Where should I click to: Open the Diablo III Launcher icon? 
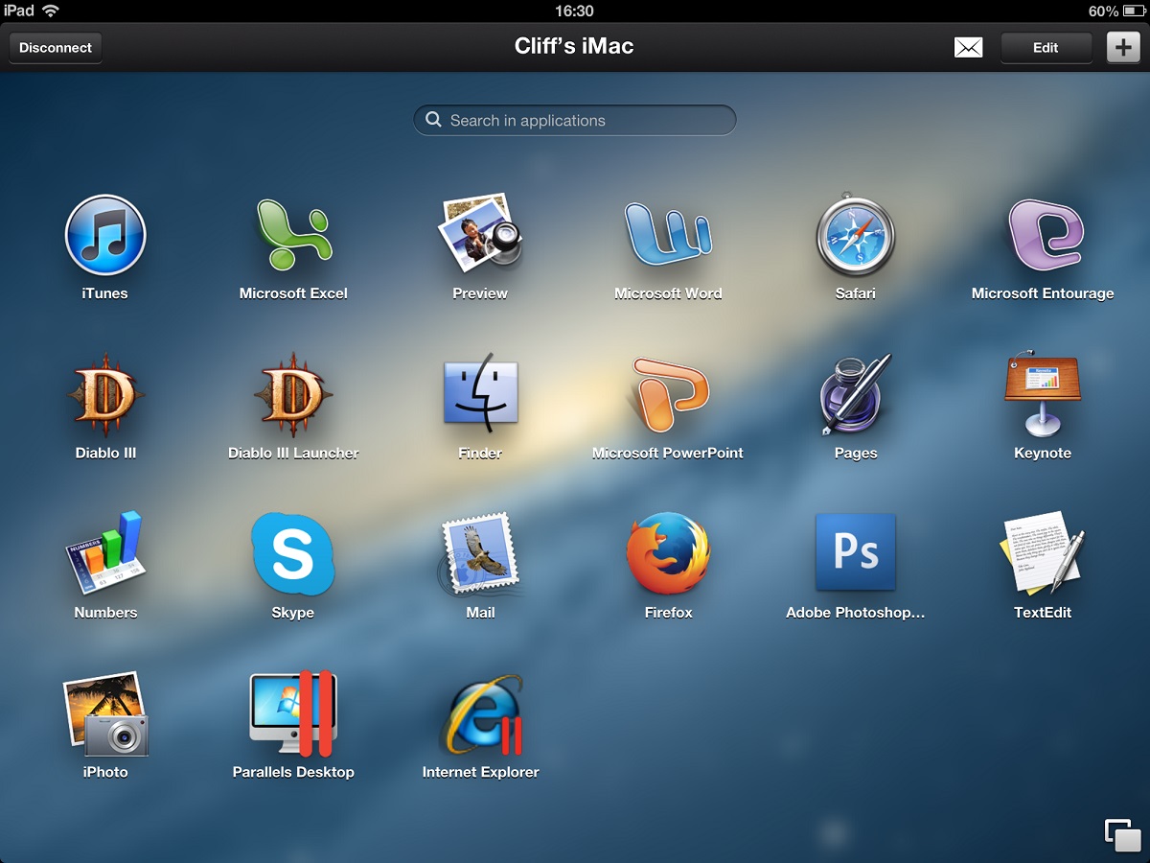293,395
